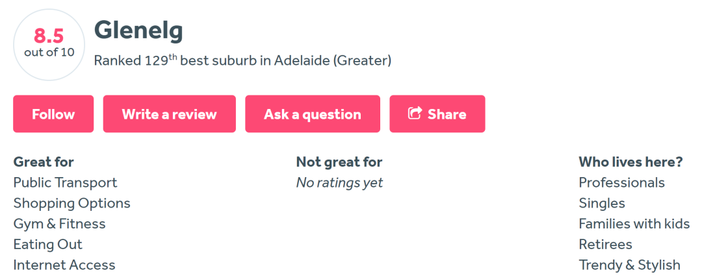
Task: Select Professionals under Who lives here
Action: [621, 182]
